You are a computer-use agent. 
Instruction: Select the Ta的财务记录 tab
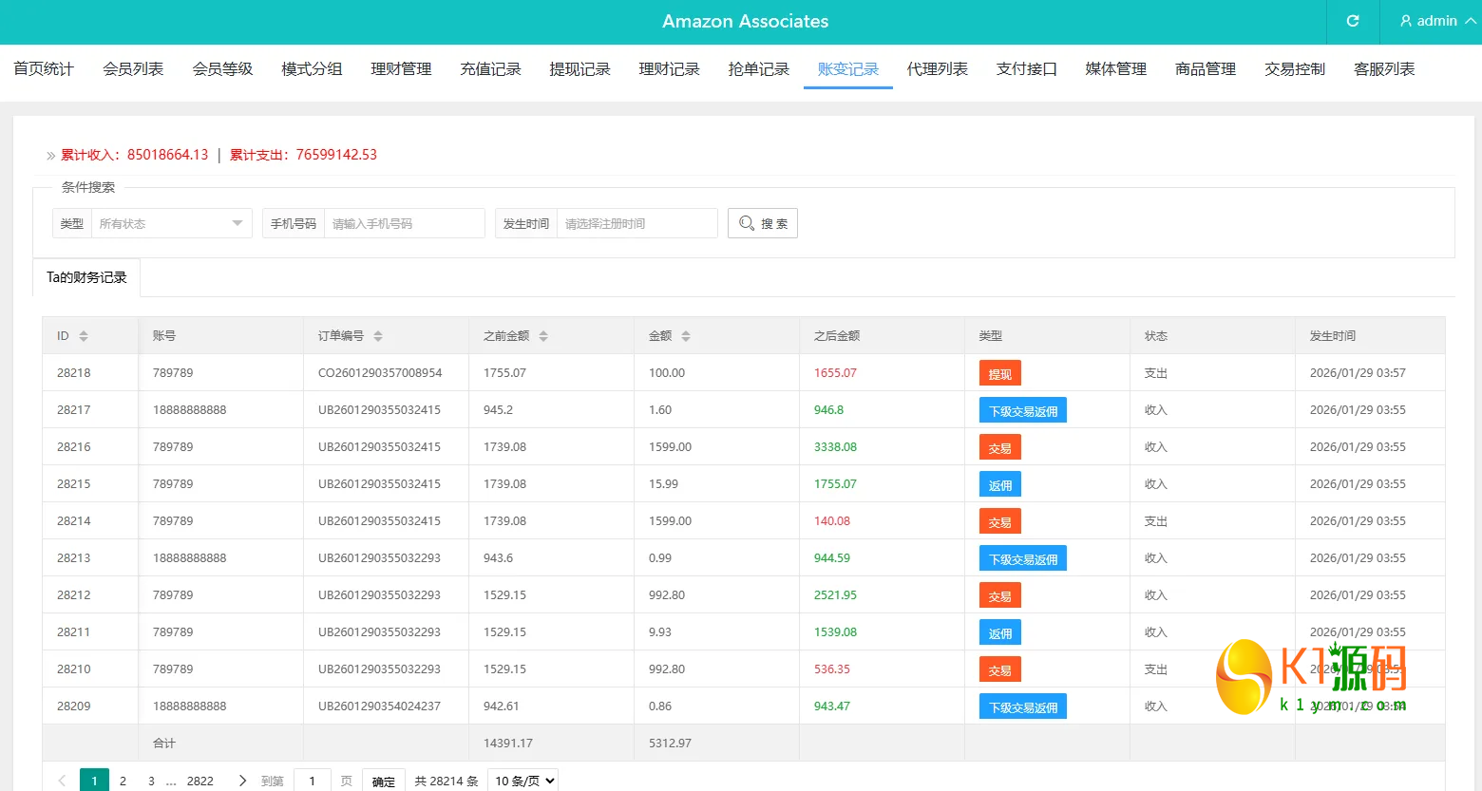[85, 276]
